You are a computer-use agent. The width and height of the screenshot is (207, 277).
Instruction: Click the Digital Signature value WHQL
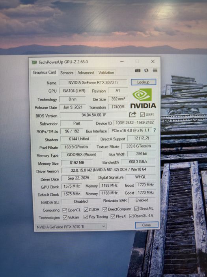141,177
